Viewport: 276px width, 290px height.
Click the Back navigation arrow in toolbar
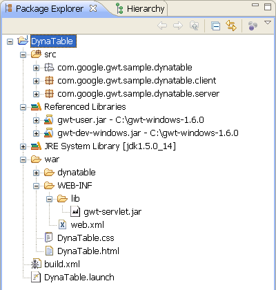162,26
